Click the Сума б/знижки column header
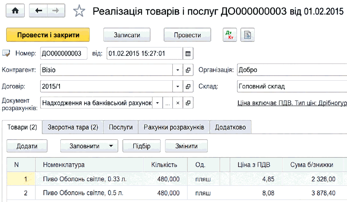 pos(313,165)
